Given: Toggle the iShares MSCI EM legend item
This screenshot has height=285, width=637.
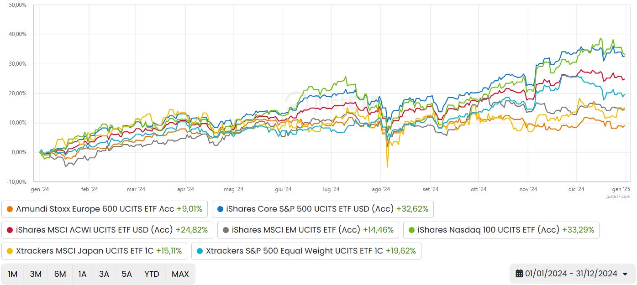Looking at the screenshot, I should coord(308,230).
